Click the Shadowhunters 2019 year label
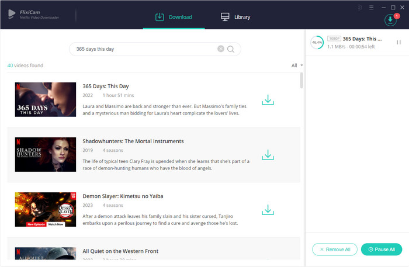The width and height of the screenshot is (409, 267). click(x=88, y=151)
